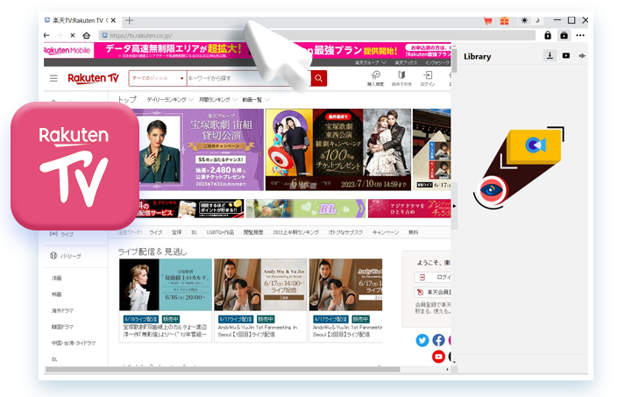Open the Rakuten Mobile banner ad
625x397 pixels.
pos(247,51)
